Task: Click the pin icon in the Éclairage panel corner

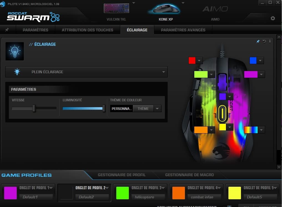Action: coord(258,41)
